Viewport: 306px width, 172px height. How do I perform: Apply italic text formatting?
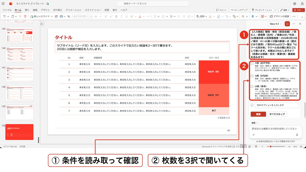(122, 16)
